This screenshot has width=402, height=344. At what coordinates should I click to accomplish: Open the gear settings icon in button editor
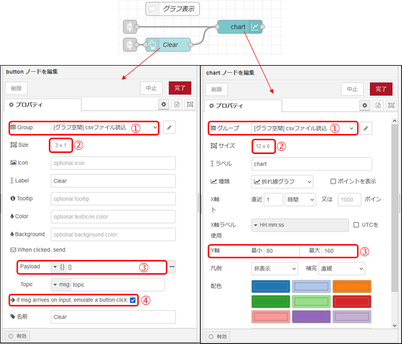tap(164, 105)
